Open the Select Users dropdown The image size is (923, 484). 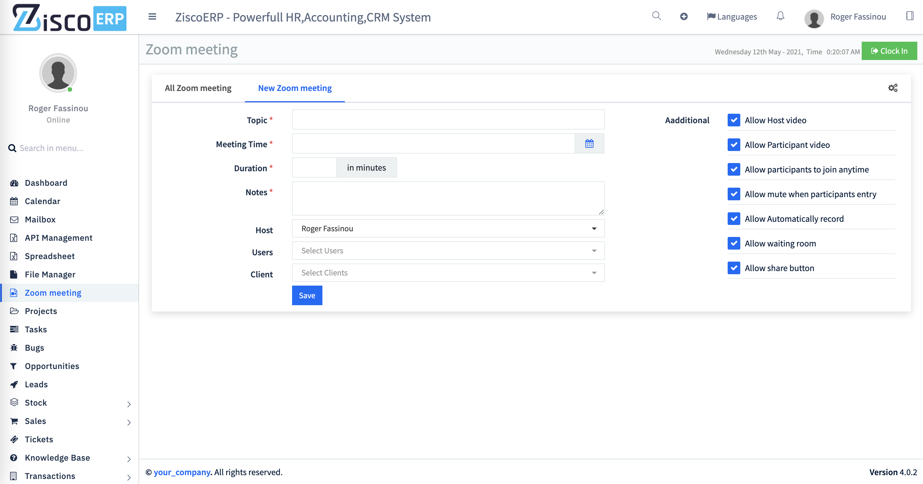pyautogui.click(x=448, y=251)
